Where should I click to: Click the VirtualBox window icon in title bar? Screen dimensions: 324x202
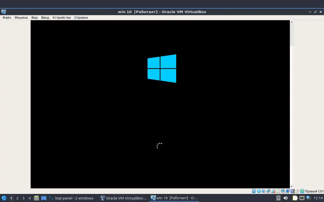click(x=4, y=12)
